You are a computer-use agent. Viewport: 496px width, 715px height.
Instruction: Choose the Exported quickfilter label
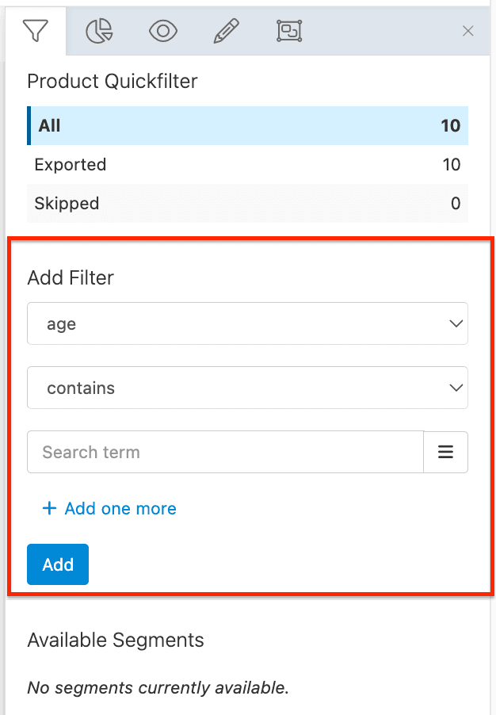pyautogui.click(x=71, y=165)
